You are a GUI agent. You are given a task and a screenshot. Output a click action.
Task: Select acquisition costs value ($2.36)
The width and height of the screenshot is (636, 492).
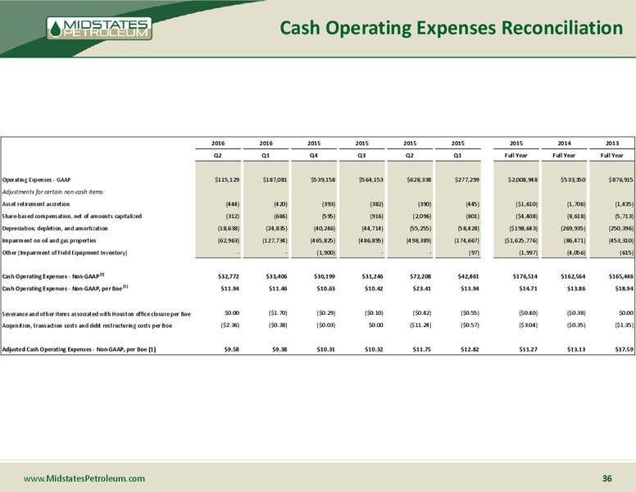(x=230, y=325)
